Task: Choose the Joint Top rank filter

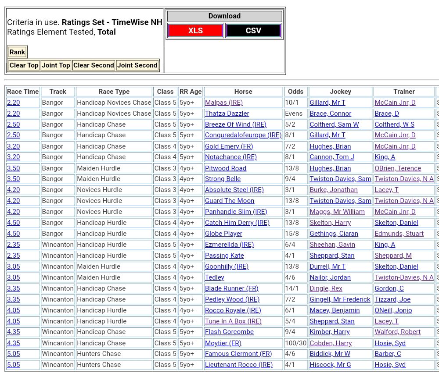Action: pyautogui.click(x=56, y=65)
